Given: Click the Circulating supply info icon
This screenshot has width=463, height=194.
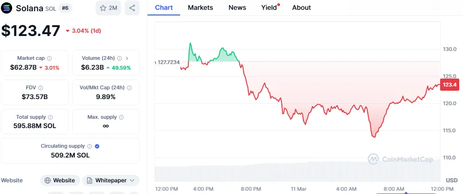Looking at the screenshot, I should point(90,146).
